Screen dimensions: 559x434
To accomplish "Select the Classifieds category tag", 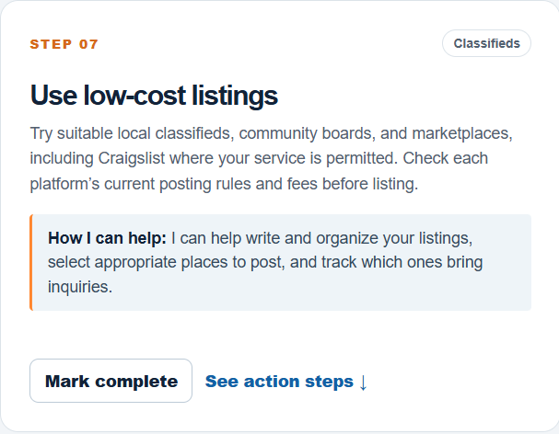I will pyautogui.click(x=486, y=43).
